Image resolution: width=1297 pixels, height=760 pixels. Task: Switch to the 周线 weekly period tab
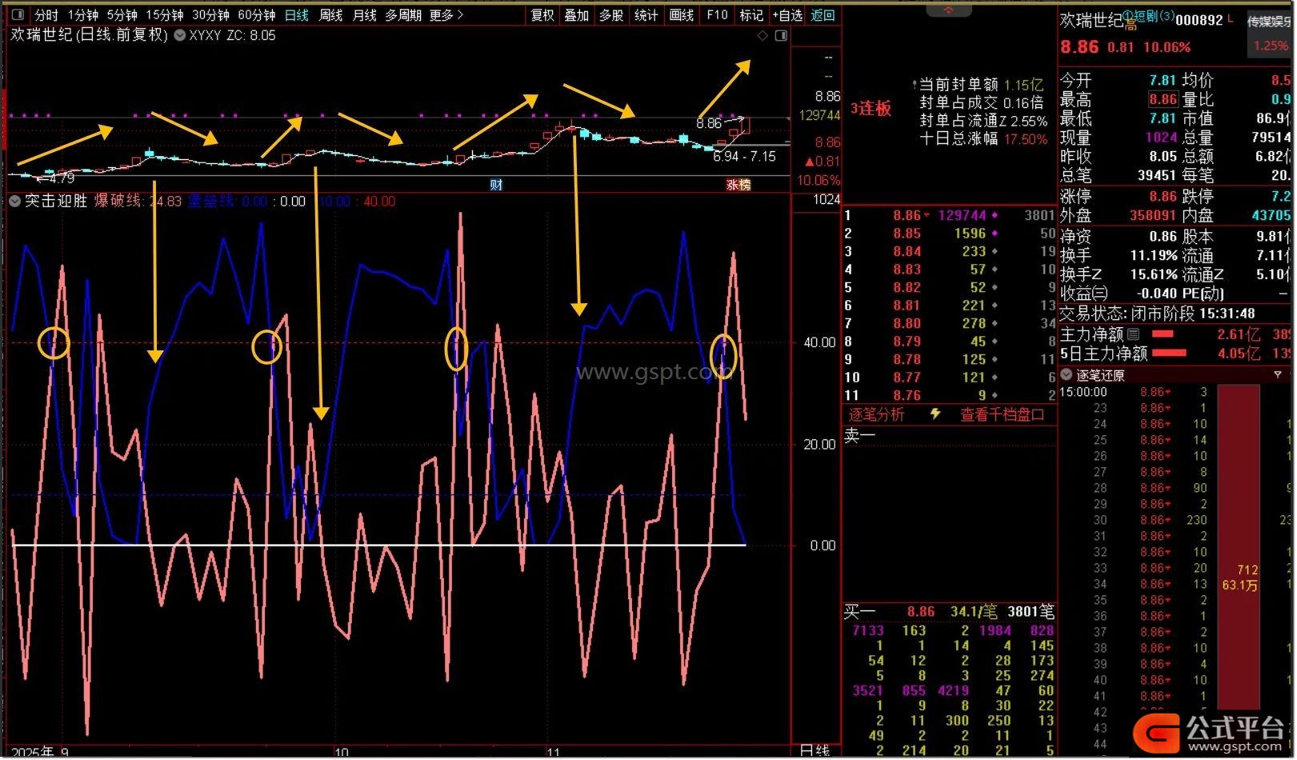330,15
